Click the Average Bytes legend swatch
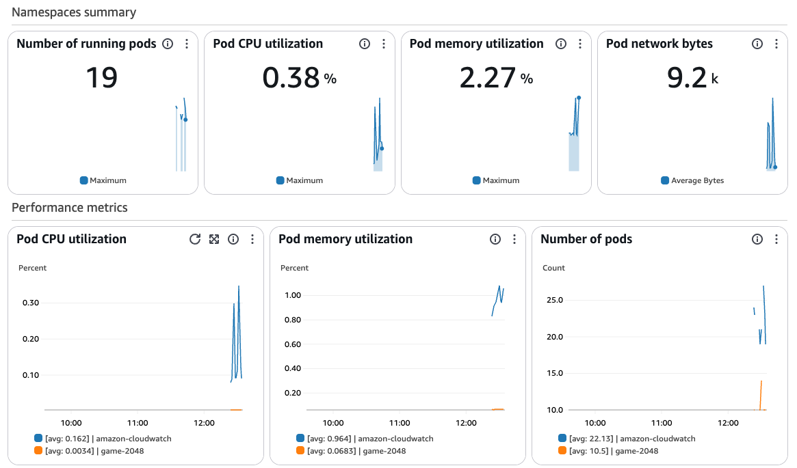The width and height of the screenshot is (797, 468). pyautogui.click(x=665, y=180)
